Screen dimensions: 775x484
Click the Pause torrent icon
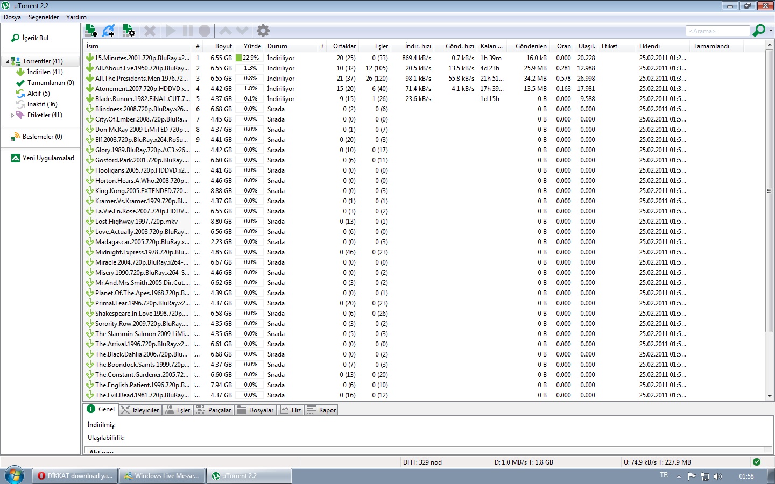187,31
